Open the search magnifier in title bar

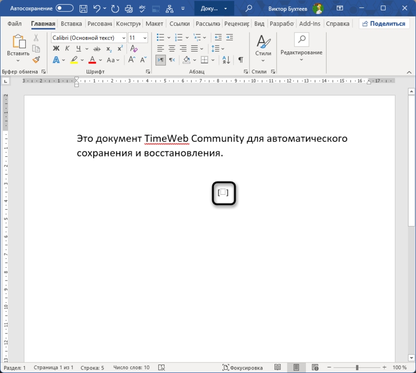248,8
